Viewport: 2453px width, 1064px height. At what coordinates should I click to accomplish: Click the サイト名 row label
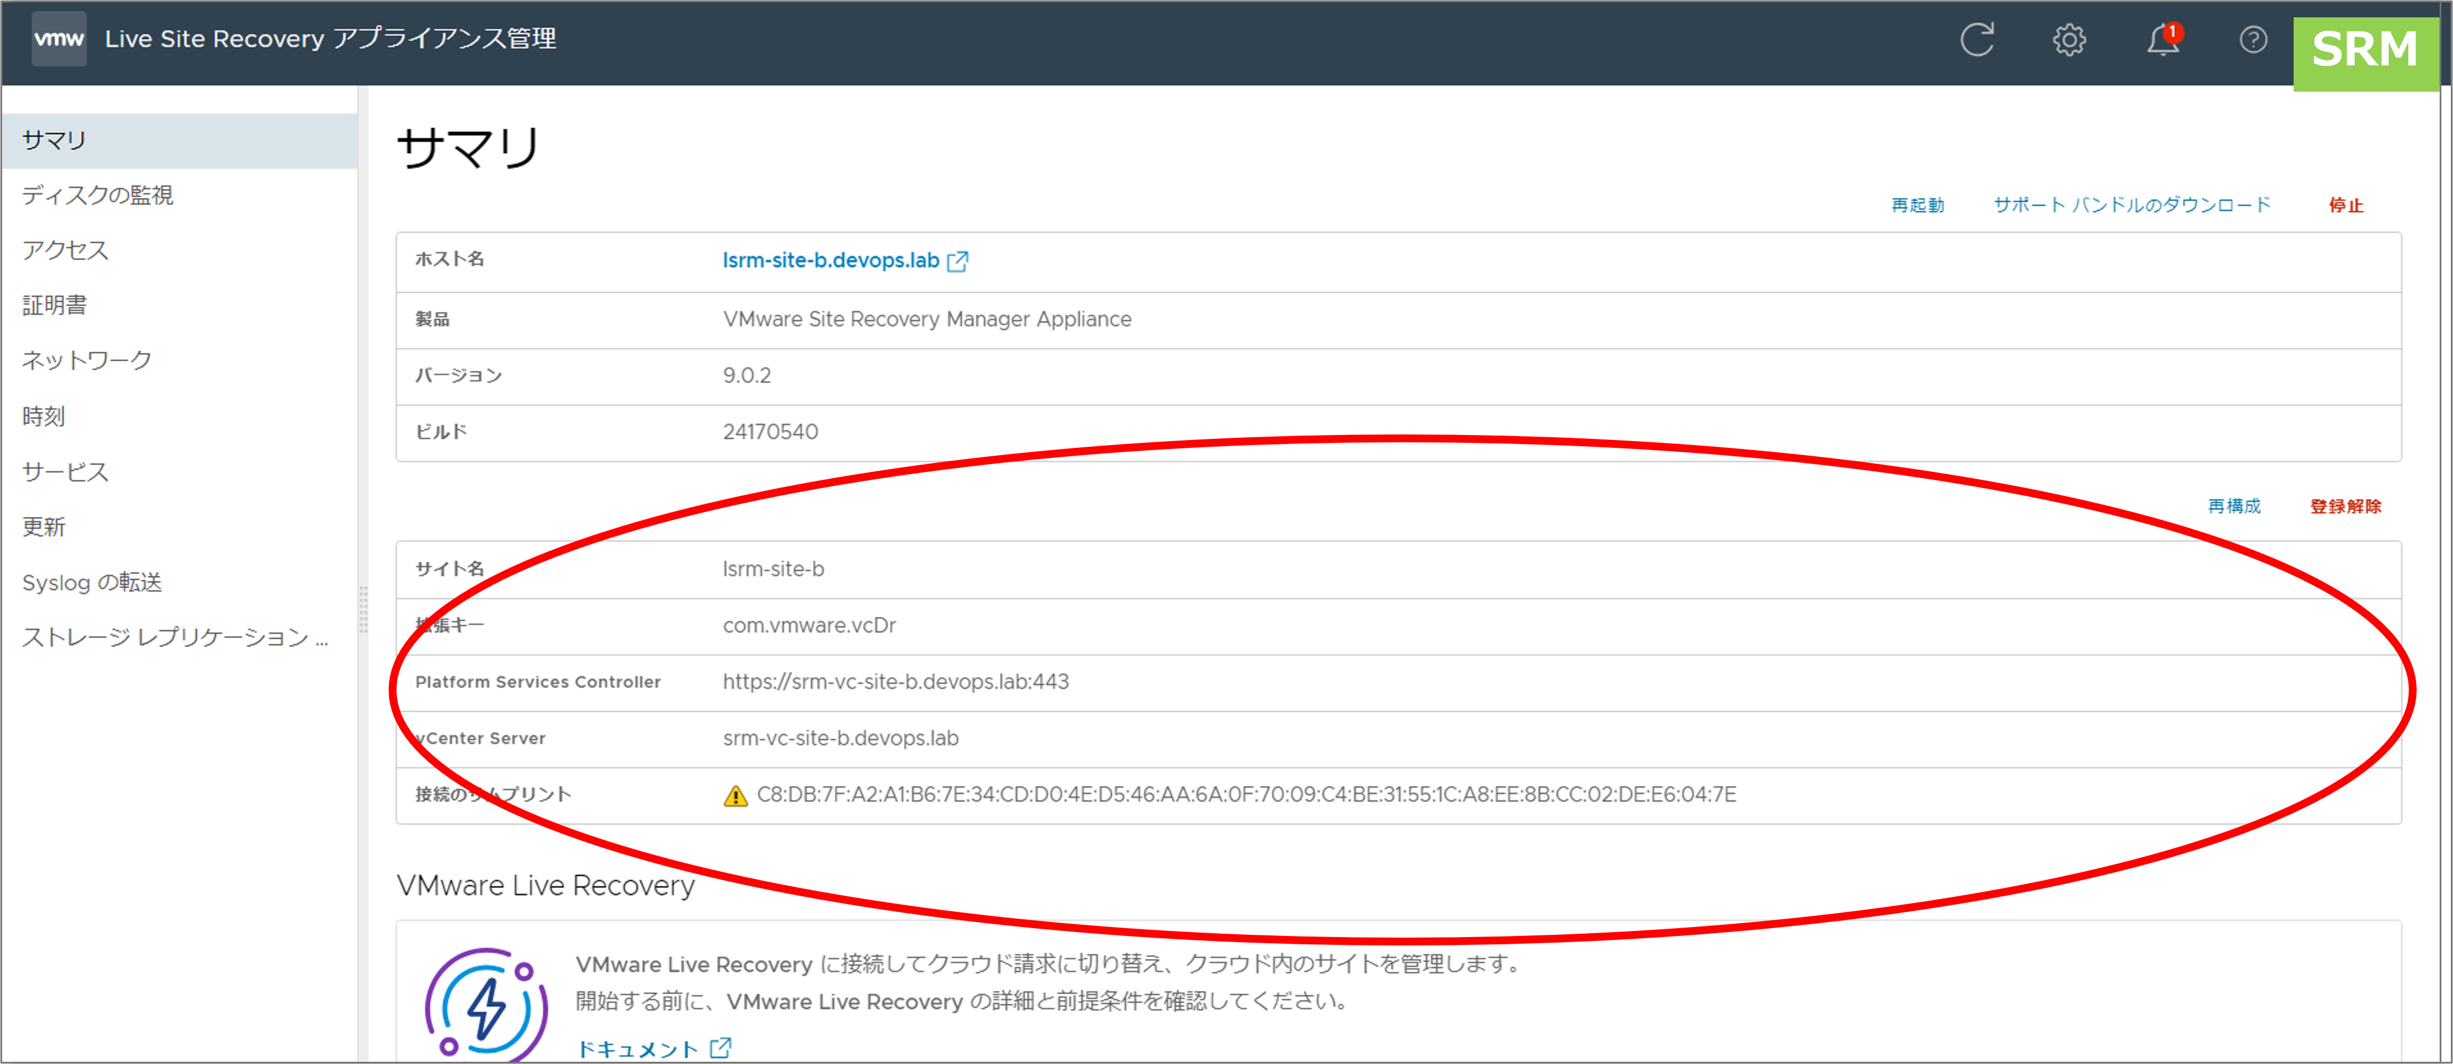pos(450,570)
